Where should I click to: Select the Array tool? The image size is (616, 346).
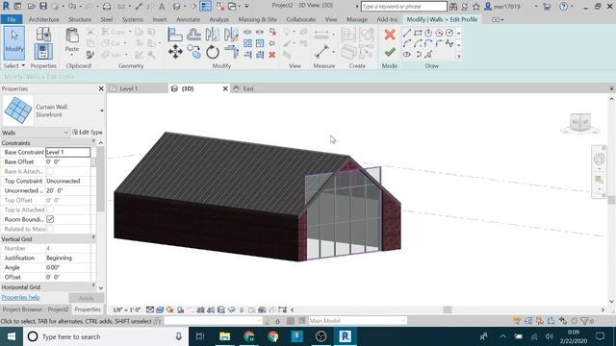[247, 43]
